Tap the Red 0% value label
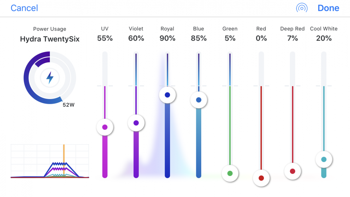The height and width of the screenshot is (197, 350). pyautogui.click(x=261, y=38)
